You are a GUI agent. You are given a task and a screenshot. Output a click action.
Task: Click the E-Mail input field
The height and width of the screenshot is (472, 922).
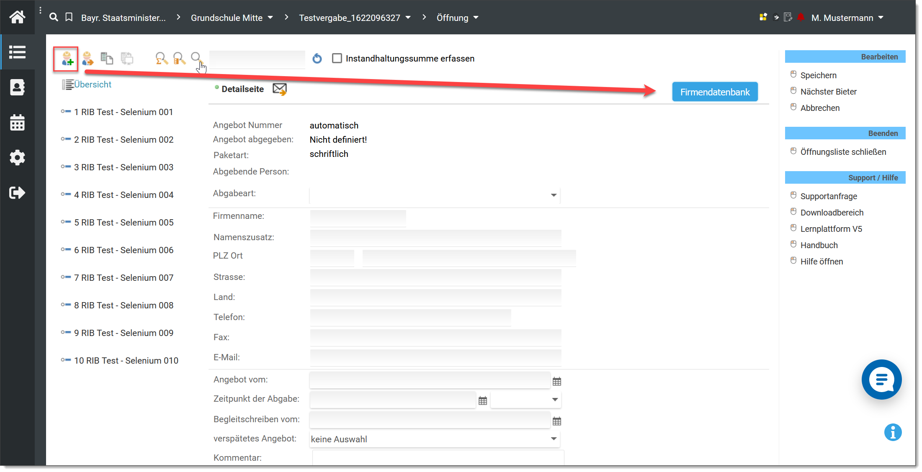435,358
